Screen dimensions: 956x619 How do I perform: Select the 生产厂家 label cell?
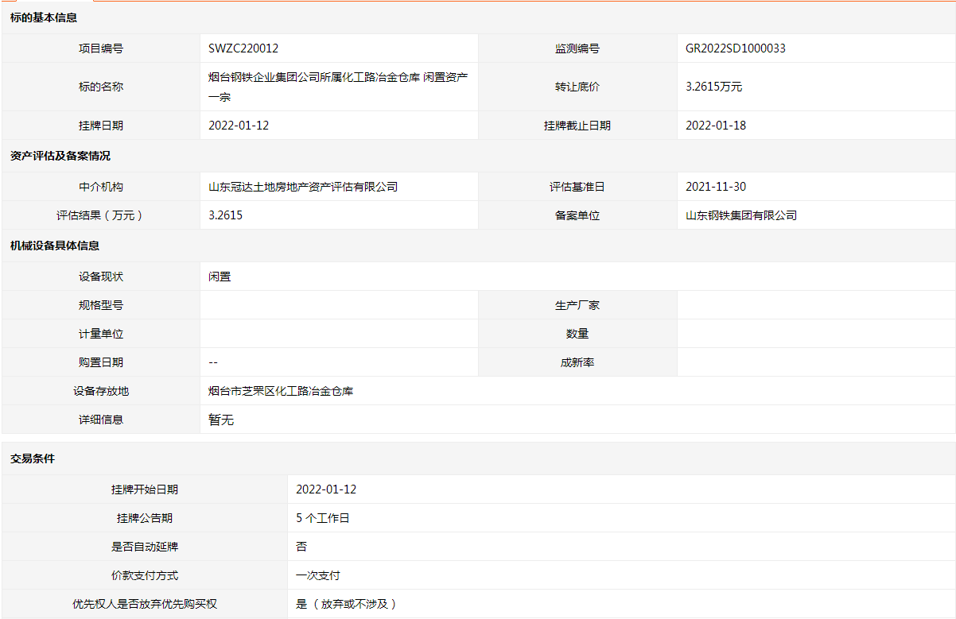point(577,305)
